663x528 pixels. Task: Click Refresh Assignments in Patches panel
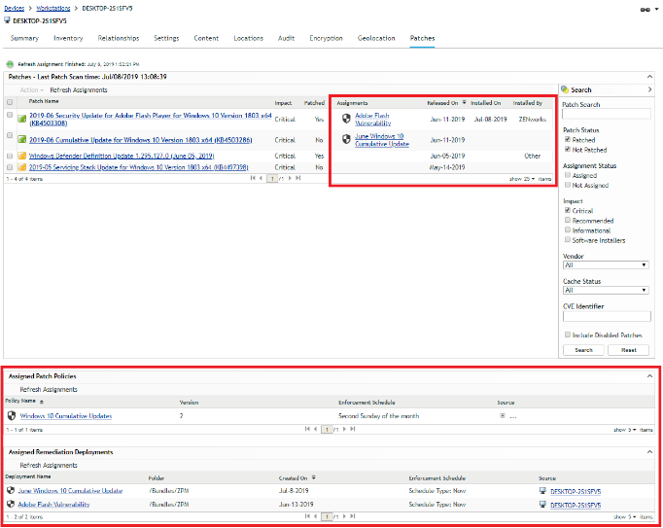pos(79,90)
